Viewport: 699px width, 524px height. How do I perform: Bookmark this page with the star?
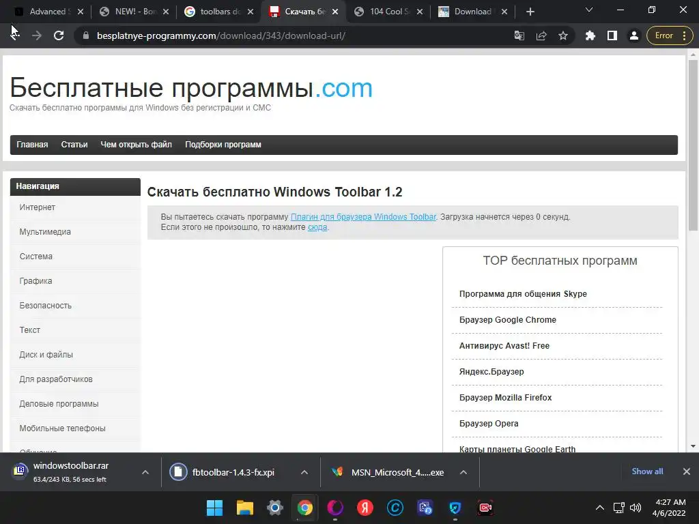point(563,35)
